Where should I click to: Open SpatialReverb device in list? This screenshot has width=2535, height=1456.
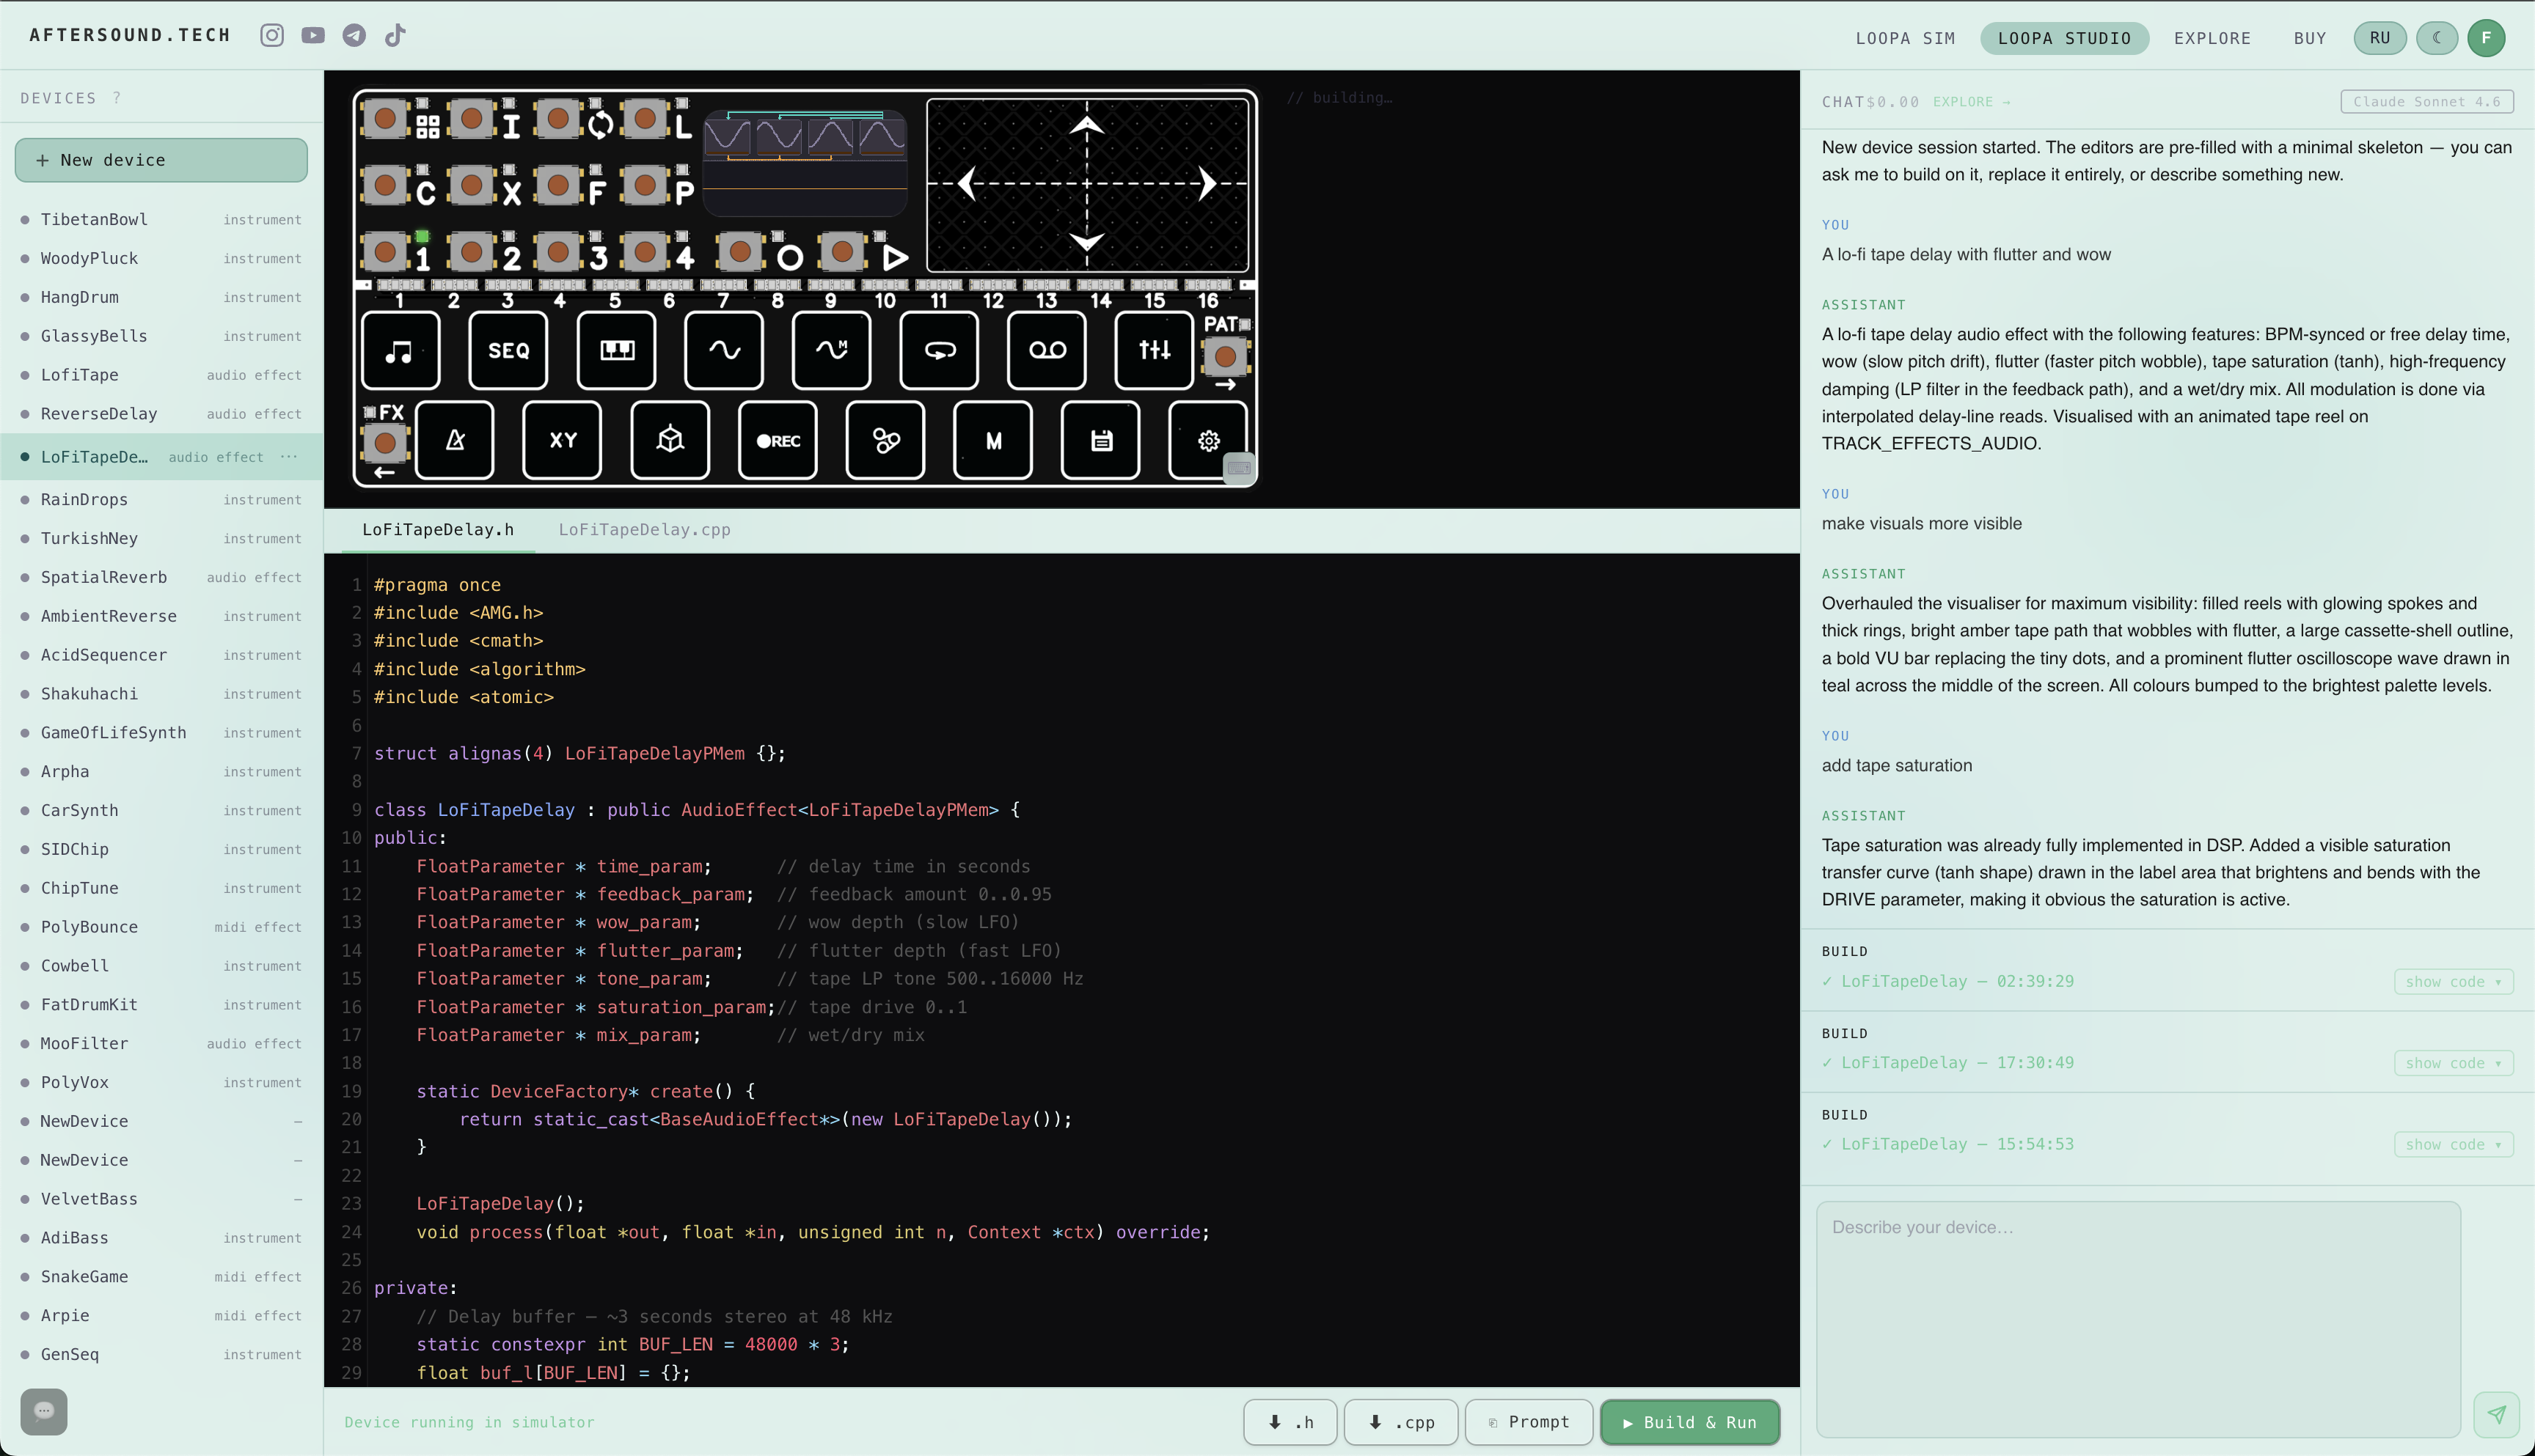point(161,577)
